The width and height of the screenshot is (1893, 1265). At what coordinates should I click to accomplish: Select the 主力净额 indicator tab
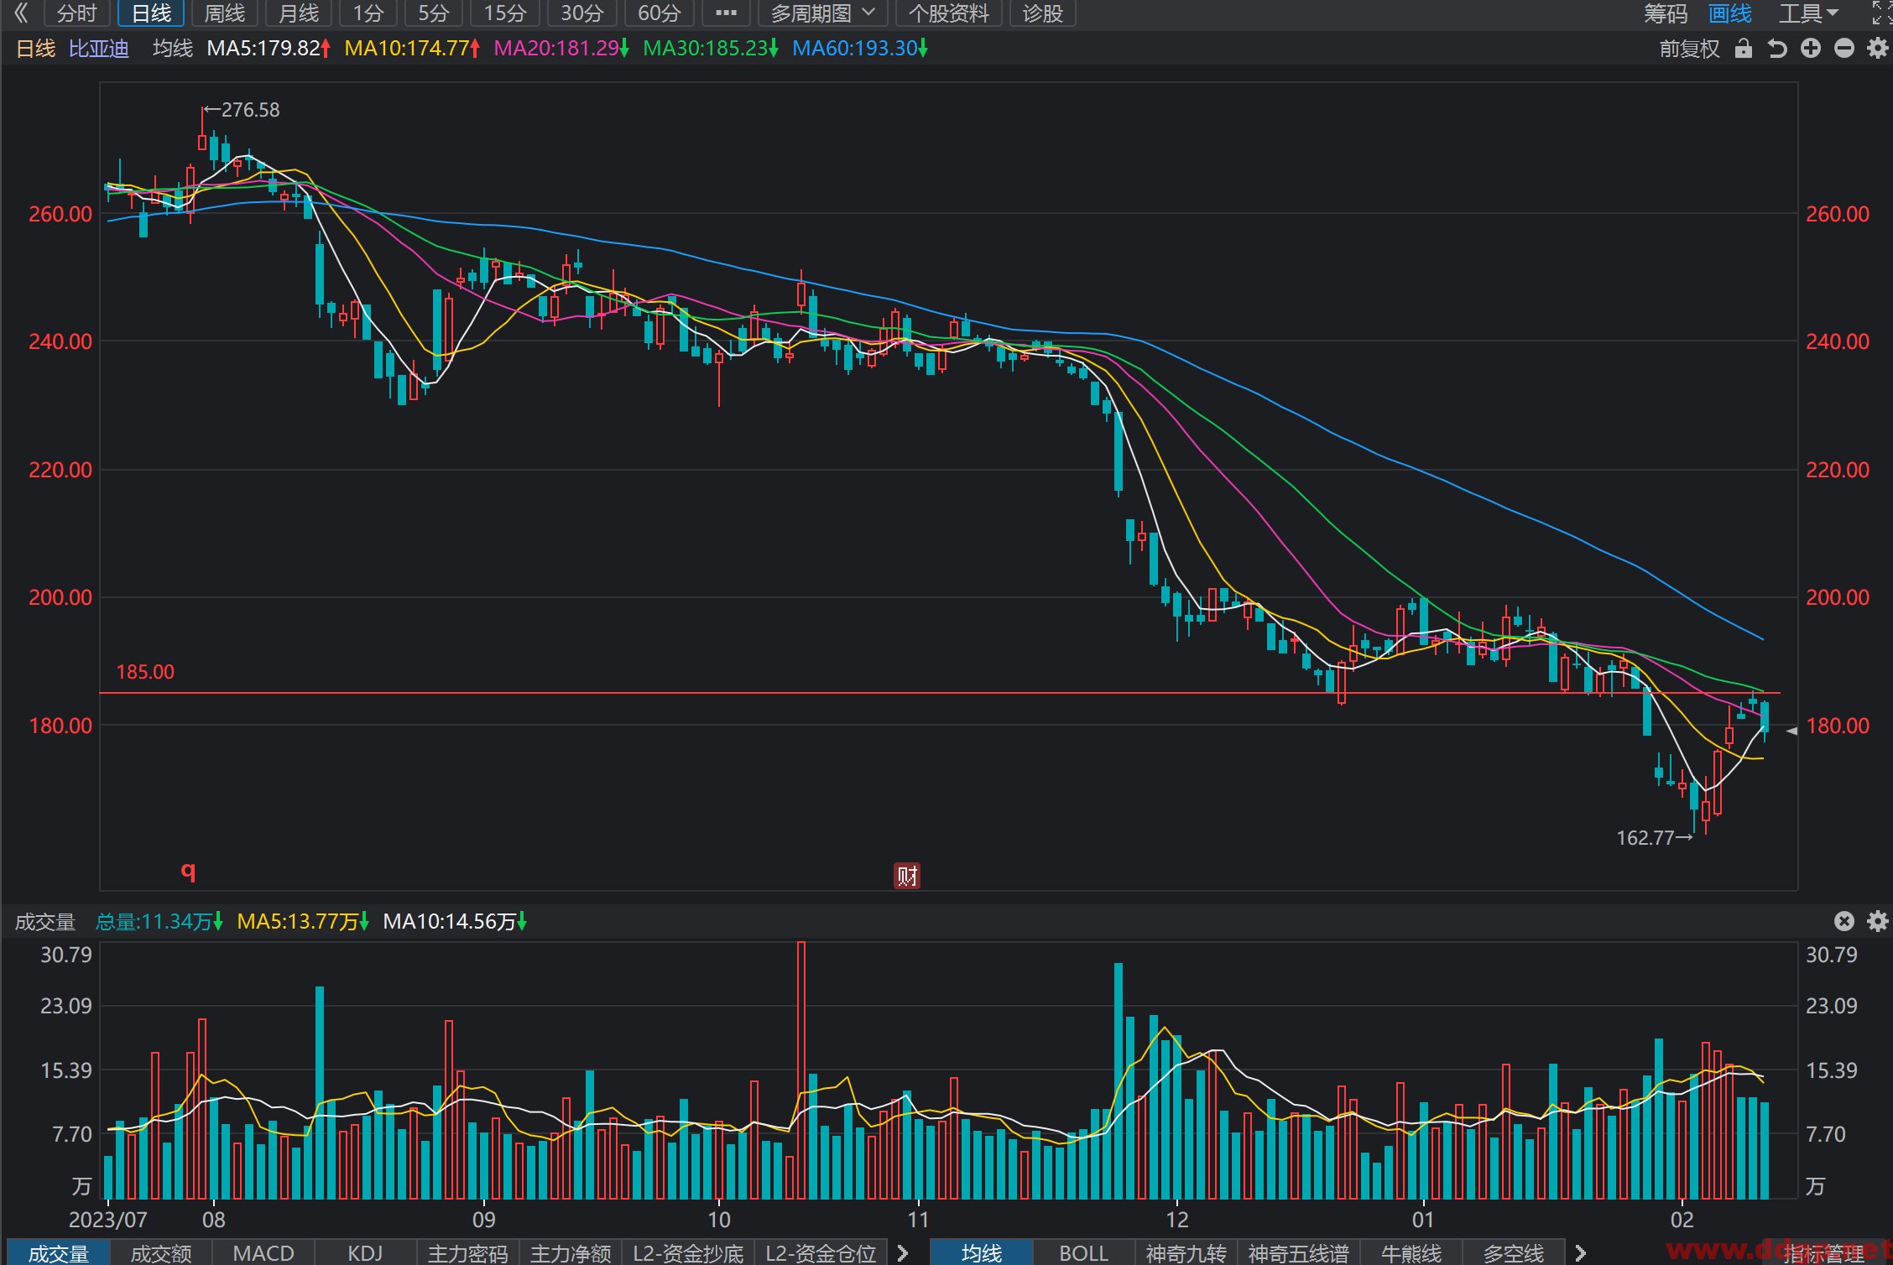point(571,1252)
